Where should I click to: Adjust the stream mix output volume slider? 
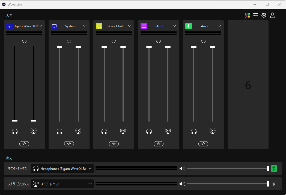228,184
